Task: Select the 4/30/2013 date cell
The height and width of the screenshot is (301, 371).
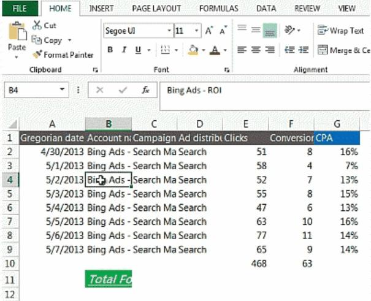Action: (x=52, y=152)
